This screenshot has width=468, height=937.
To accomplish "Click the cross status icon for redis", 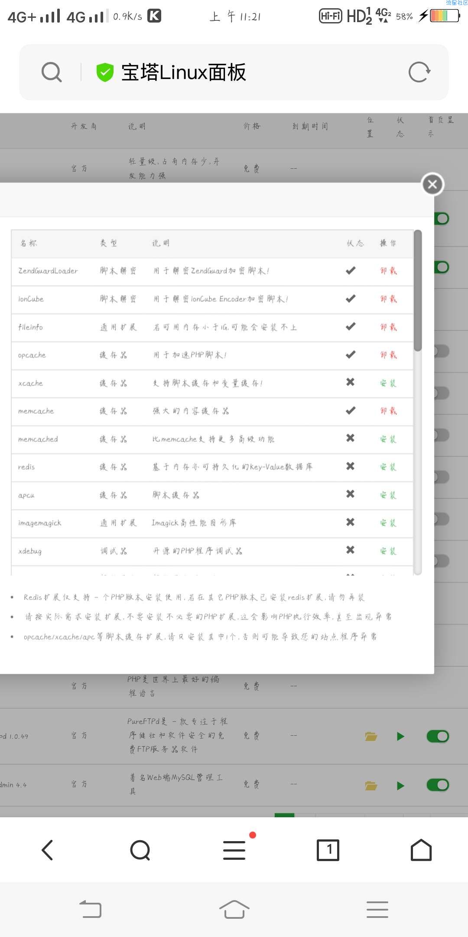I will point(351,466).
